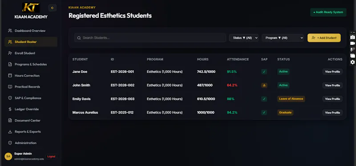356x166 pixels.
Task: Click the KT Kiaan Academy logo
Action: pyautogui.click(x=31, y=8)
